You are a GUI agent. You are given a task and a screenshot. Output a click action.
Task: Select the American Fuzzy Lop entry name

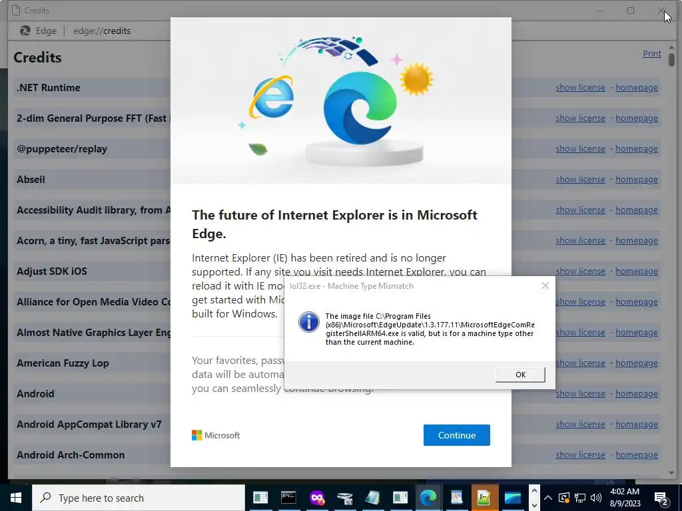[63, 363]
